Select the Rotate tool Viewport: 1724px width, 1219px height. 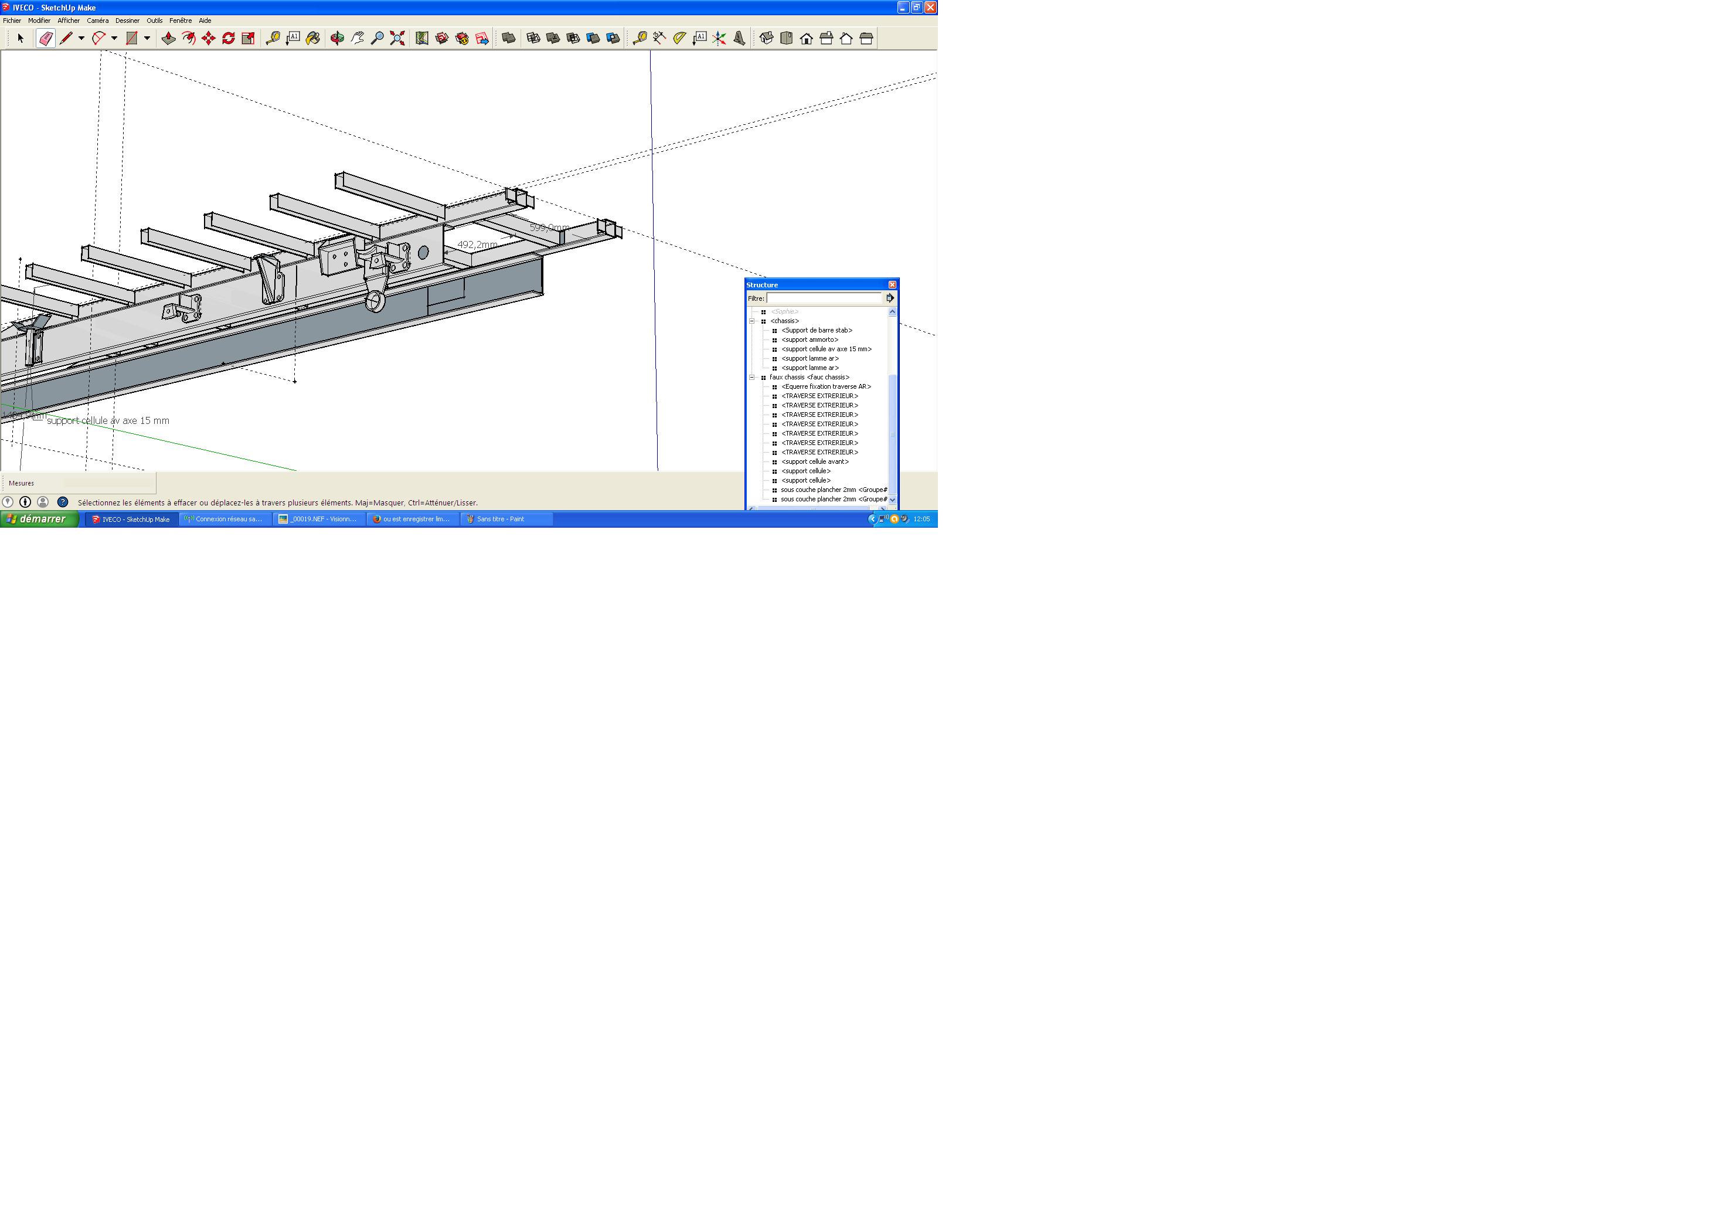[x=228, y=38]
